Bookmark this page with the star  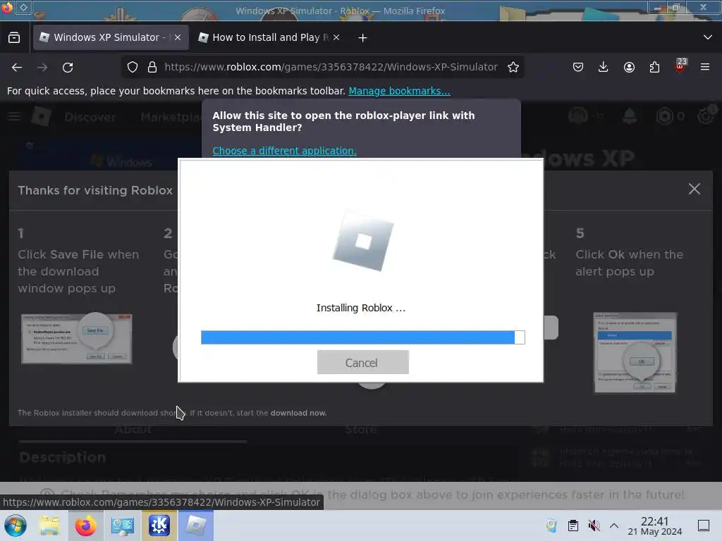tap(513, 67)
